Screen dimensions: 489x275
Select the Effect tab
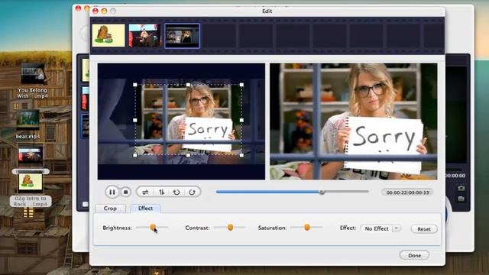(x=145, y=209)
